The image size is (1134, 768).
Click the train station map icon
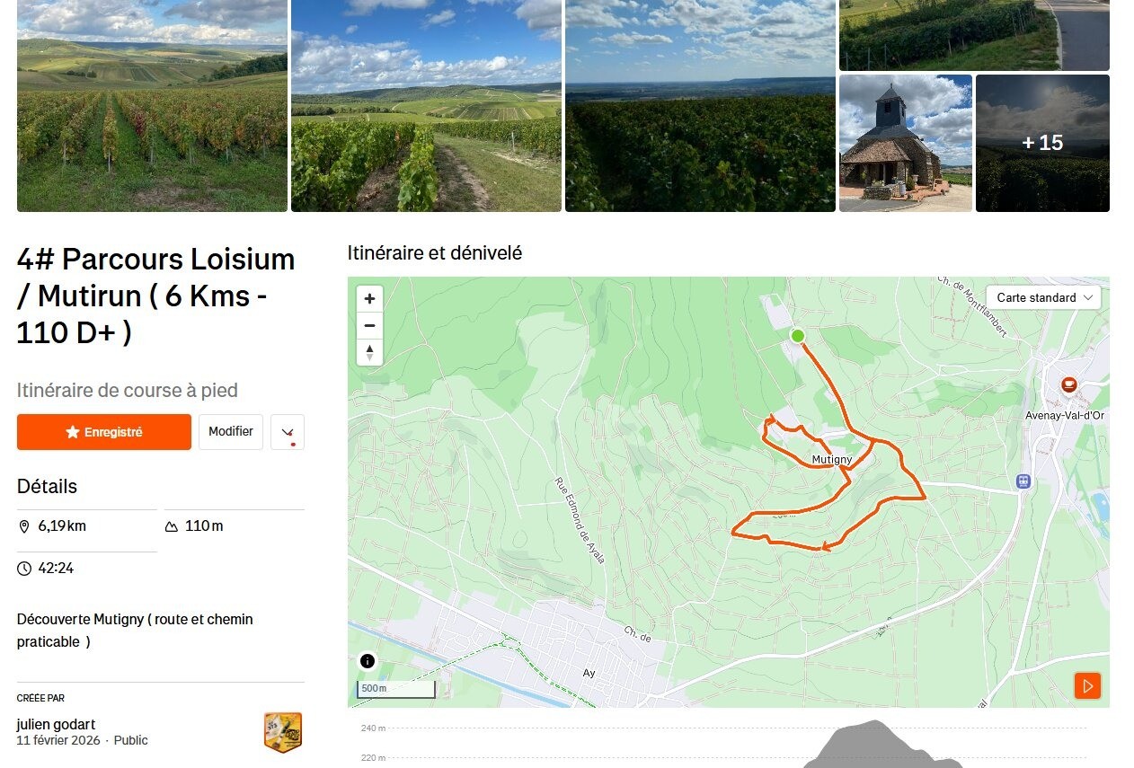[1023, 481]
